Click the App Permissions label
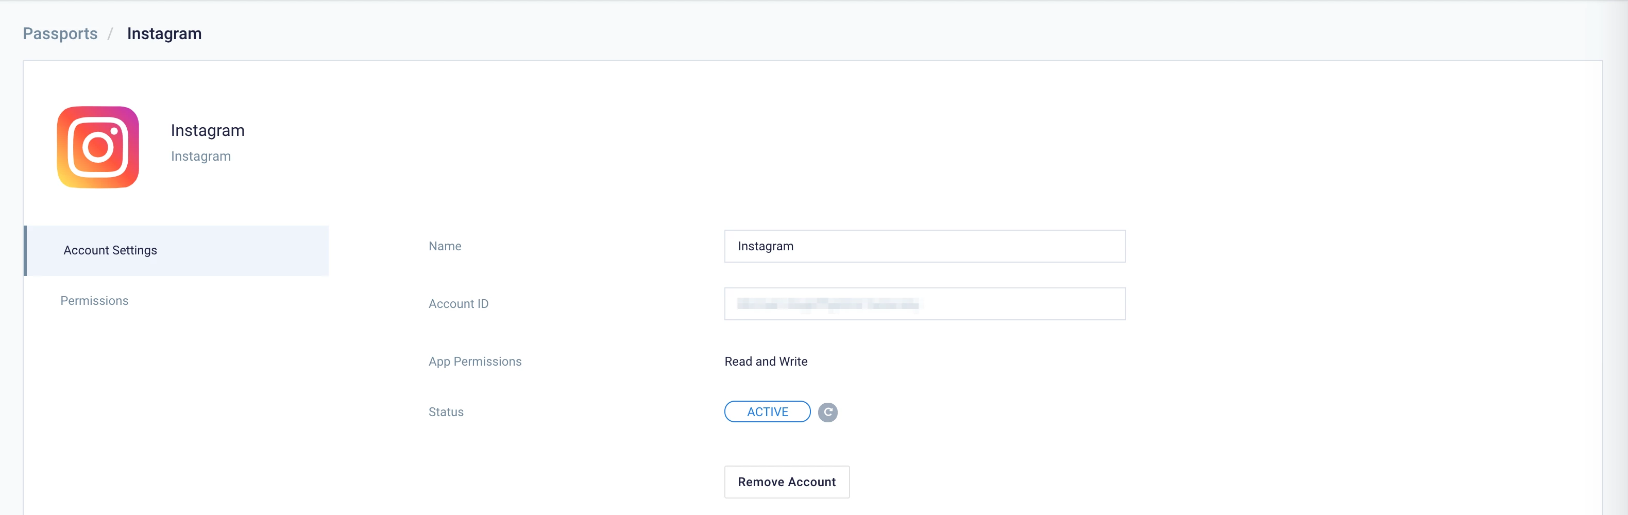The width and height of the screenshot is (1628, 515). [475, 362]
